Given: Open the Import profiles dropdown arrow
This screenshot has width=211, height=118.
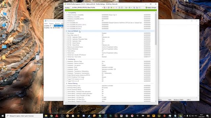Looking at the screenshot, I should (131, 8).
